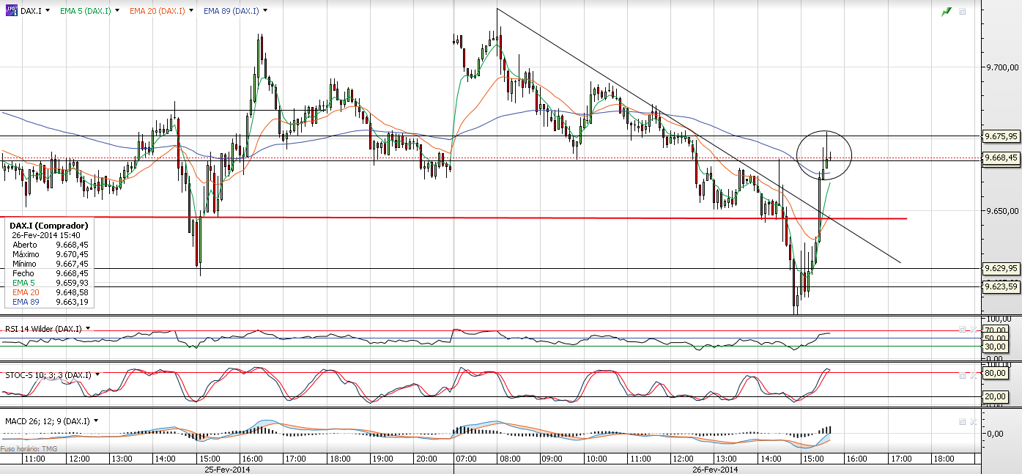Click the green live-streaming arrow icon
Screen dimensions: 1022x474
pos(947,11)
